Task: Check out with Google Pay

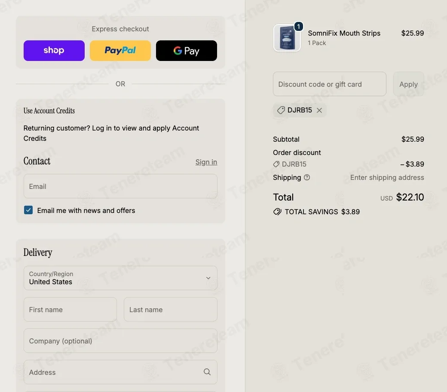Action: pos(187,50)
